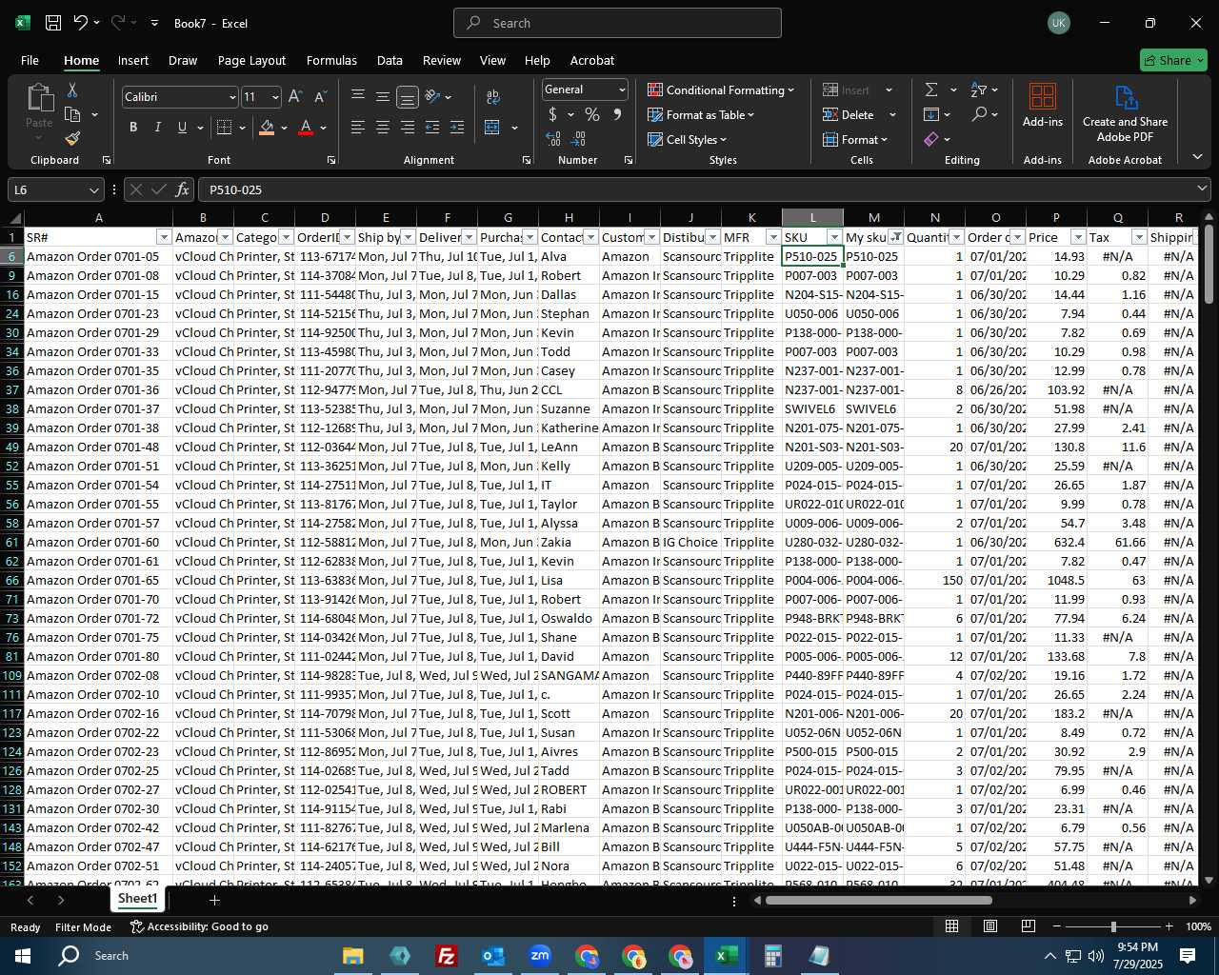Image resolution: width=1219 pixels, height=975 pixels.
Task: Switch to the Insert ribbon tab
Action: point(133,60)
